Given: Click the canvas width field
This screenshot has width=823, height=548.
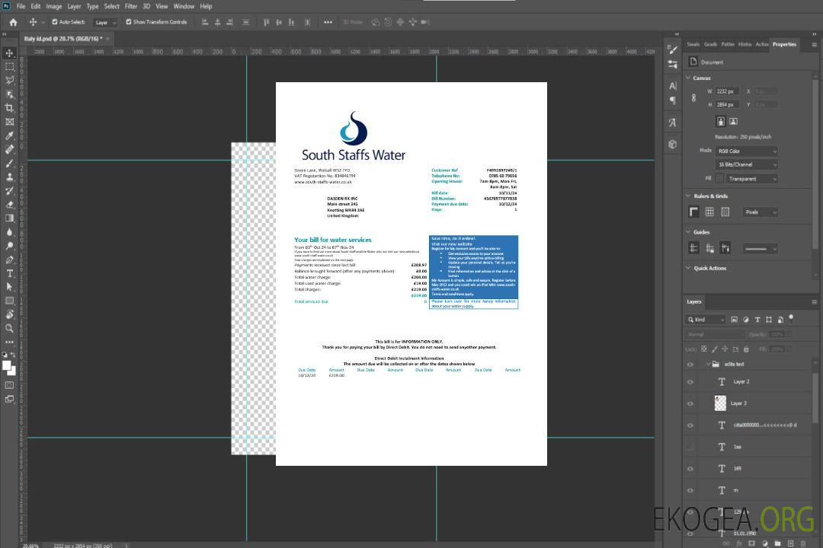Looking at the screenshot, I should click(x=727, y=91).
